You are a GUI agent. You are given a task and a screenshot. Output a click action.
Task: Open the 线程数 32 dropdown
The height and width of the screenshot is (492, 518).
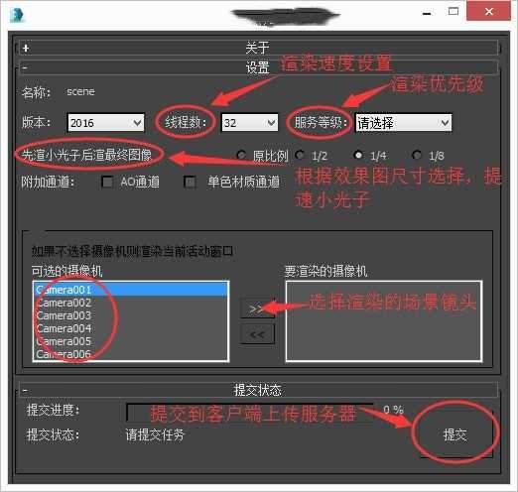click(x=249, y=123)
